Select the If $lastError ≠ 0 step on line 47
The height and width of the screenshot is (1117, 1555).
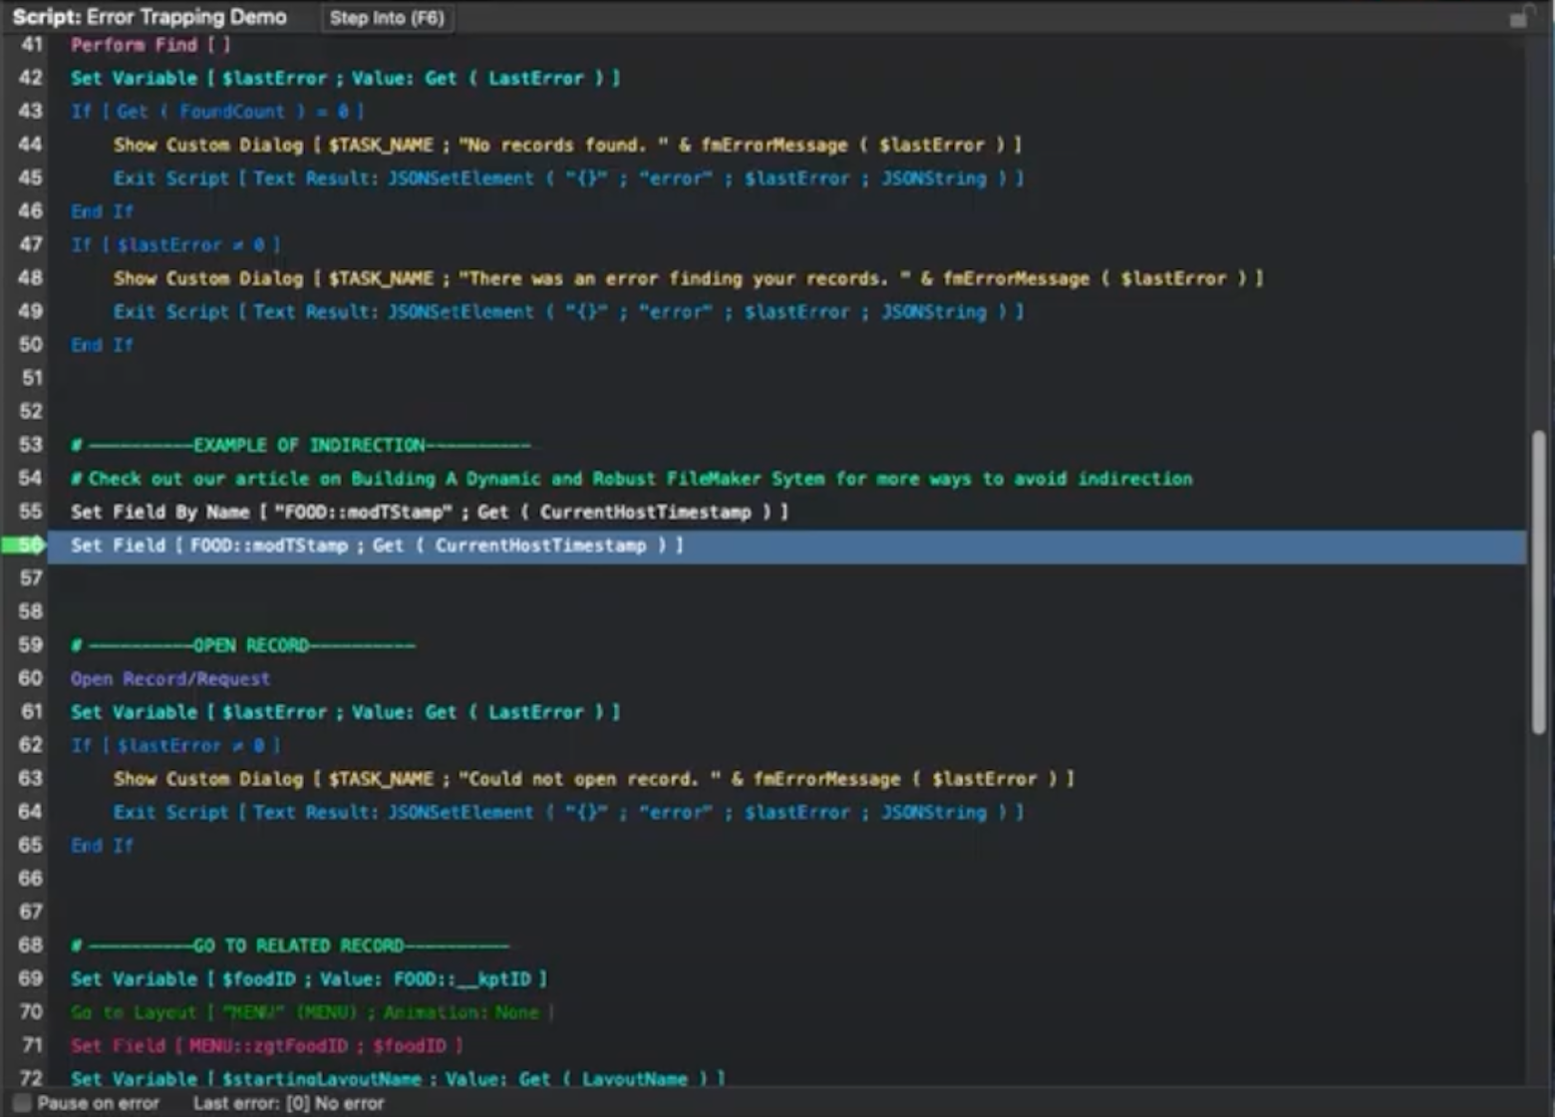(x=786, y=245)
